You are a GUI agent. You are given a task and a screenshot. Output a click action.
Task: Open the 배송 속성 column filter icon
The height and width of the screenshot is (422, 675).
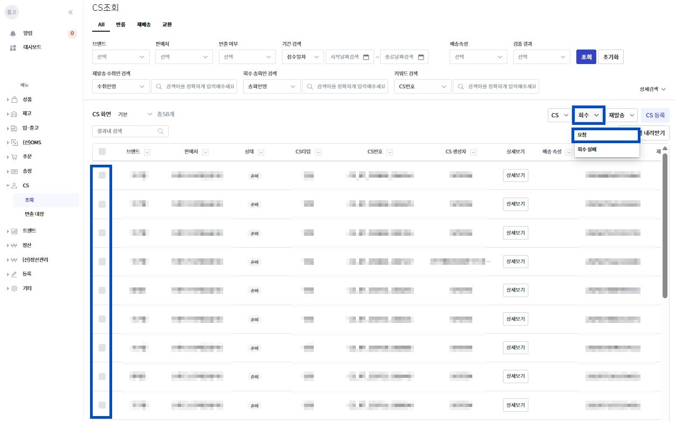[x=569, y=152]
